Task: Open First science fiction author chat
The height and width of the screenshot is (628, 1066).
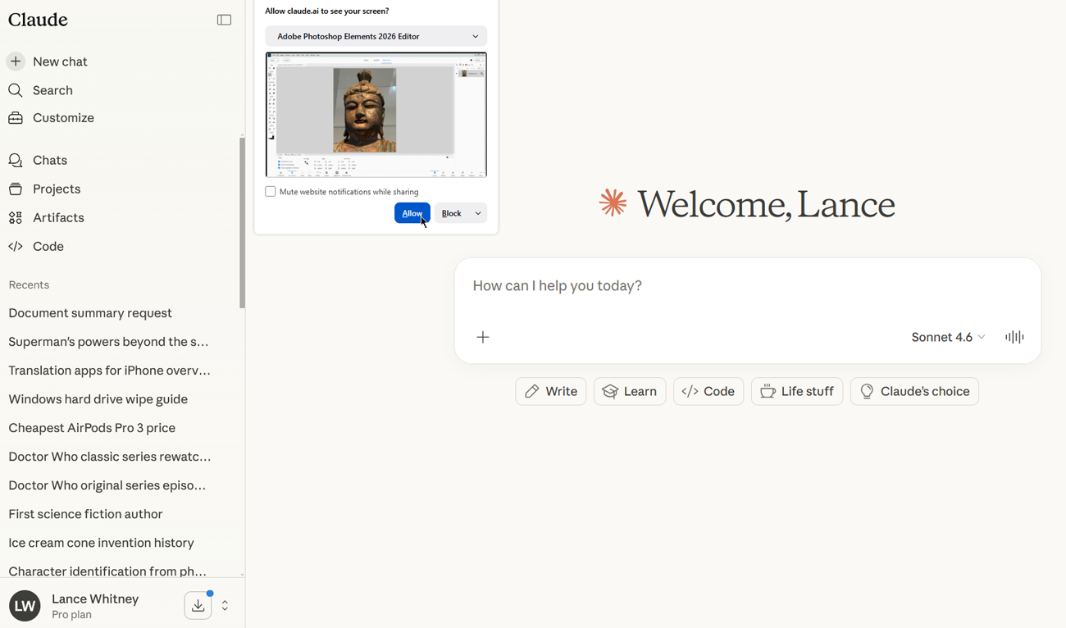Action: pyautogui.click(x=85, y=514)
